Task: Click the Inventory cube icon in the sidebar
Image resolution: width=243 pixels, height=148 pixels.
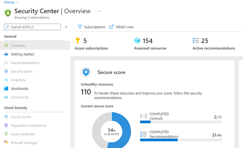Action: click(6, 80)
